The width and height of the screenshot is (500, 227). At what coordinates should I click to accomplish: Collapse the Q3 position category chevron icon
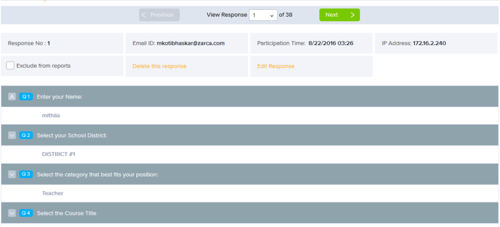[x=12, y=174]
